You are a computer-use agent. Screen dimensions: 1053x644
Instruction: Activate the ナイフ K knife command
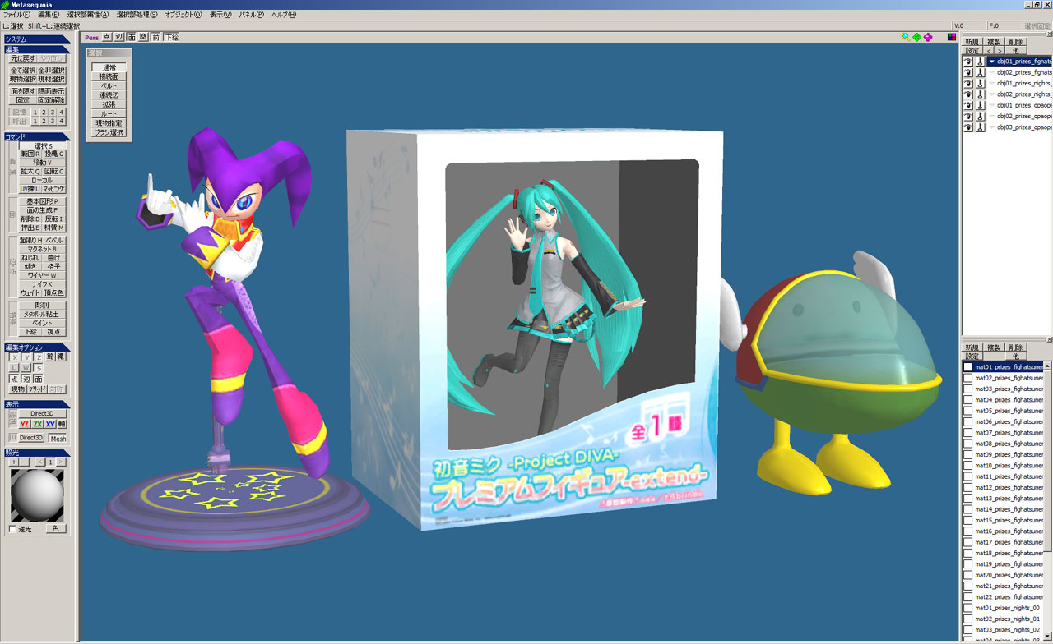(44, 284)
